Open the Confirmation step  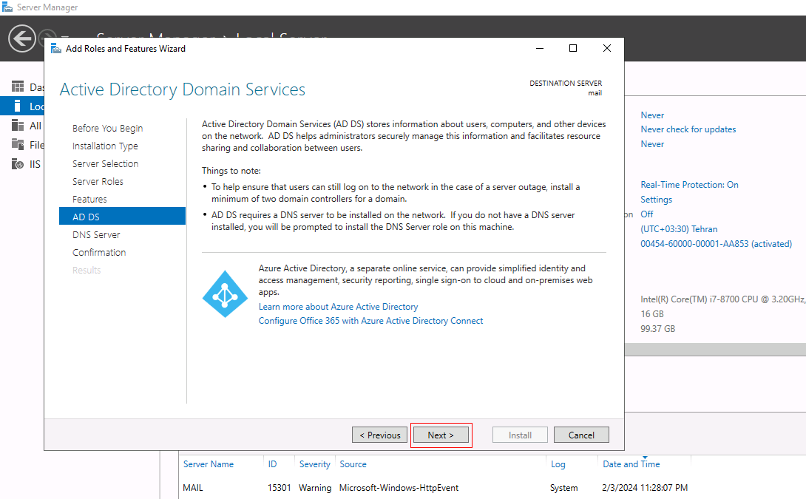tap(98, 252)
